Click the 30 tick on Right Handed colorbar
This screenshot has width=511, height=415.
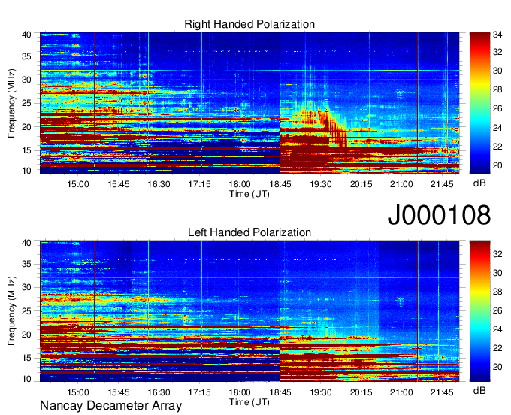[x=497, y=71]
